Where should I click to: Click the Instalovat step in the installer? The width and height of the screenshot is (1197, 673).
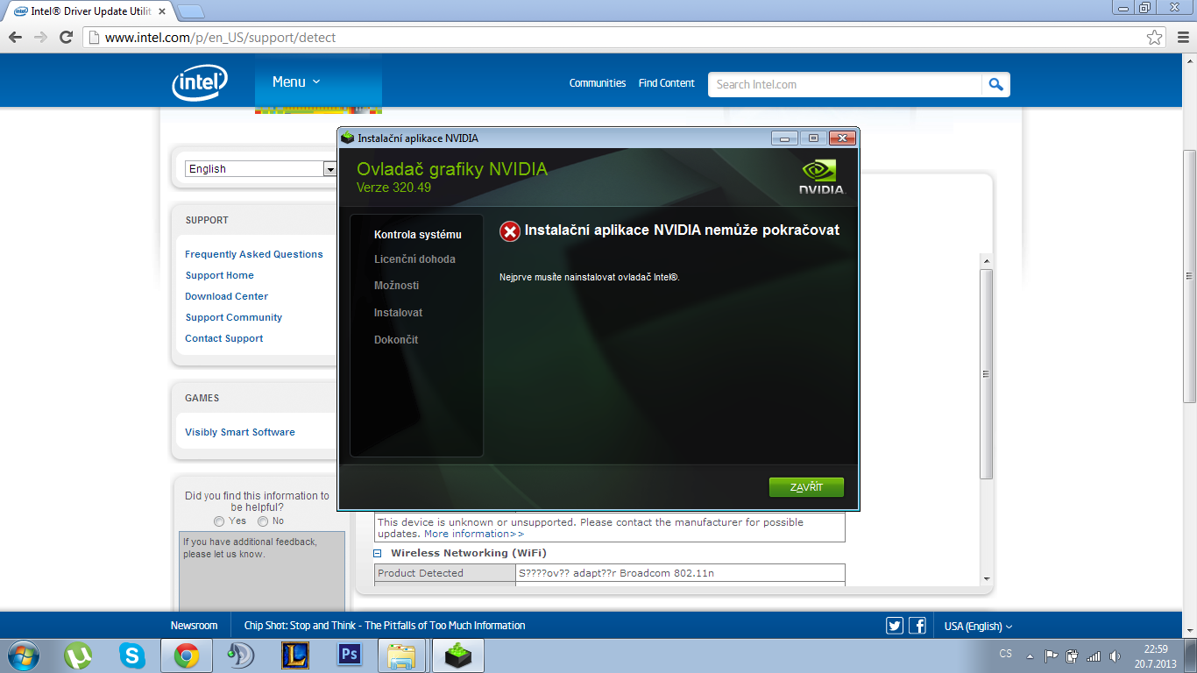pyautogui.click(x=399, y=313)
